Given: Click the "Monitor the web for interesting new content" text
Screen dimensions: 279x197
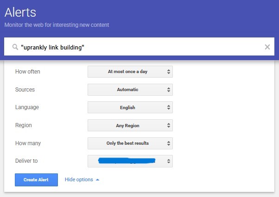Looking at the screenshot, I should pos(57,25).
